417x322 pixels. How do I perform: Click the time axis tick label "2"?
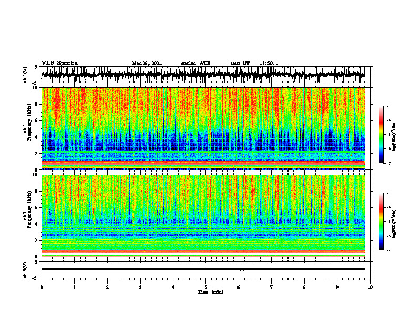coord(107,287)
